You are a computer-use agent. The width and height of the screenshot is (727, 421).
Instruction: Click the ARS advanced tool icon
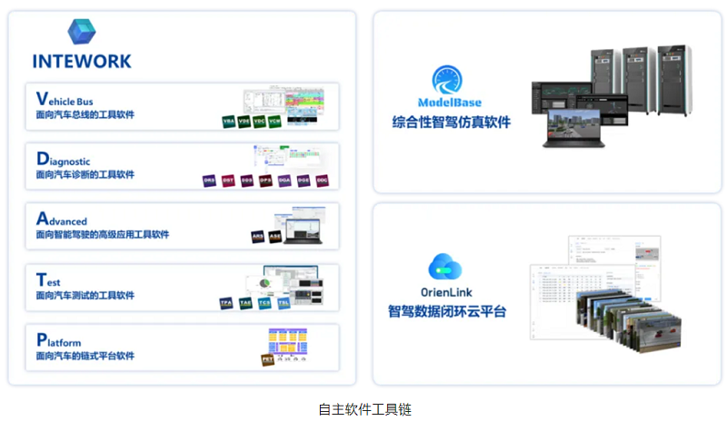pos(257,237)
